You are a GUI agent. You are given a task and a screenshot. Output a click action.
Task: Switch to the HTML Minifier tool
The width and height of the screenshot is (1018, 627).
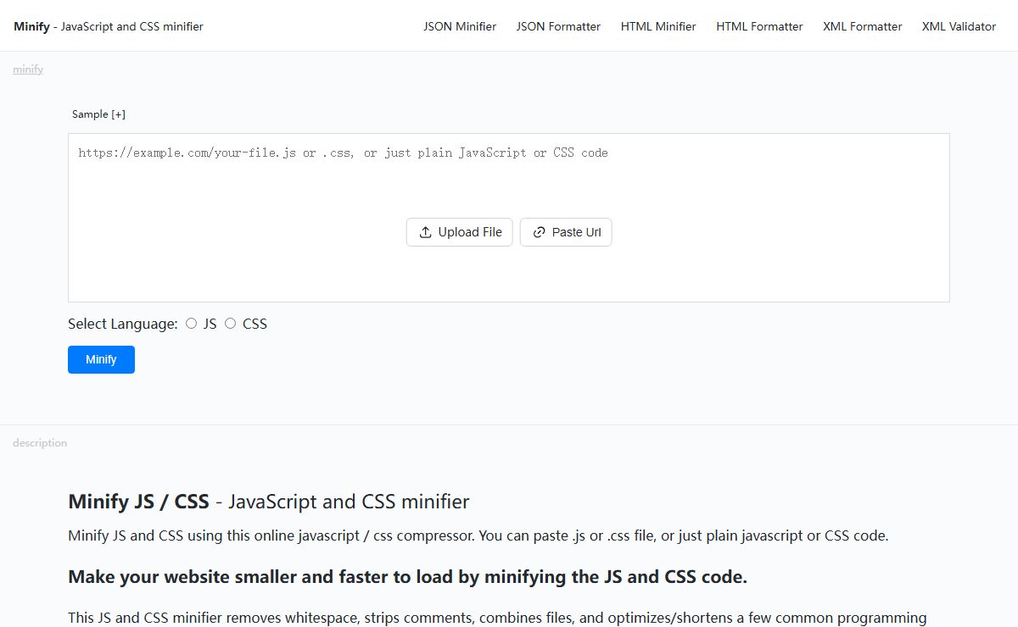click(658, 26)
